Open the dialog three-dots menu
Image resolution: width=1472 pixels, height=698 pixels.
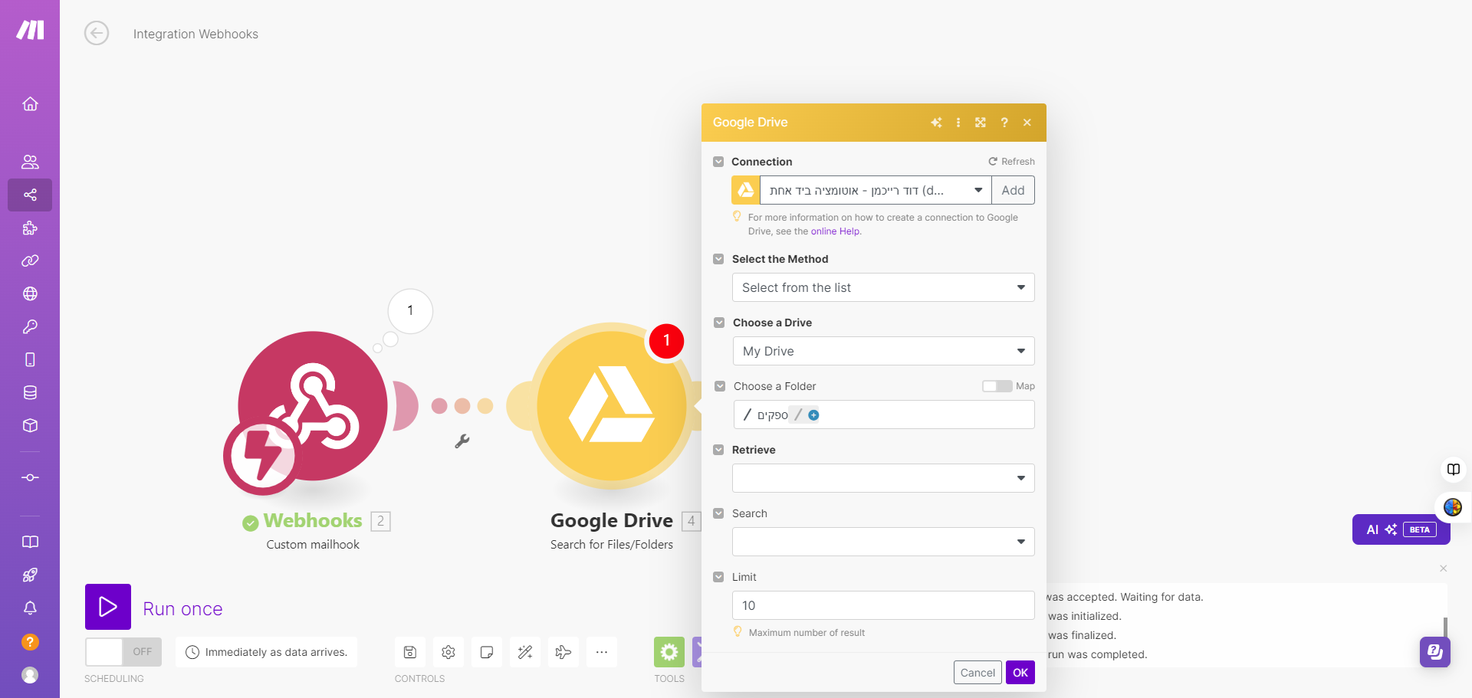(958, 123)
